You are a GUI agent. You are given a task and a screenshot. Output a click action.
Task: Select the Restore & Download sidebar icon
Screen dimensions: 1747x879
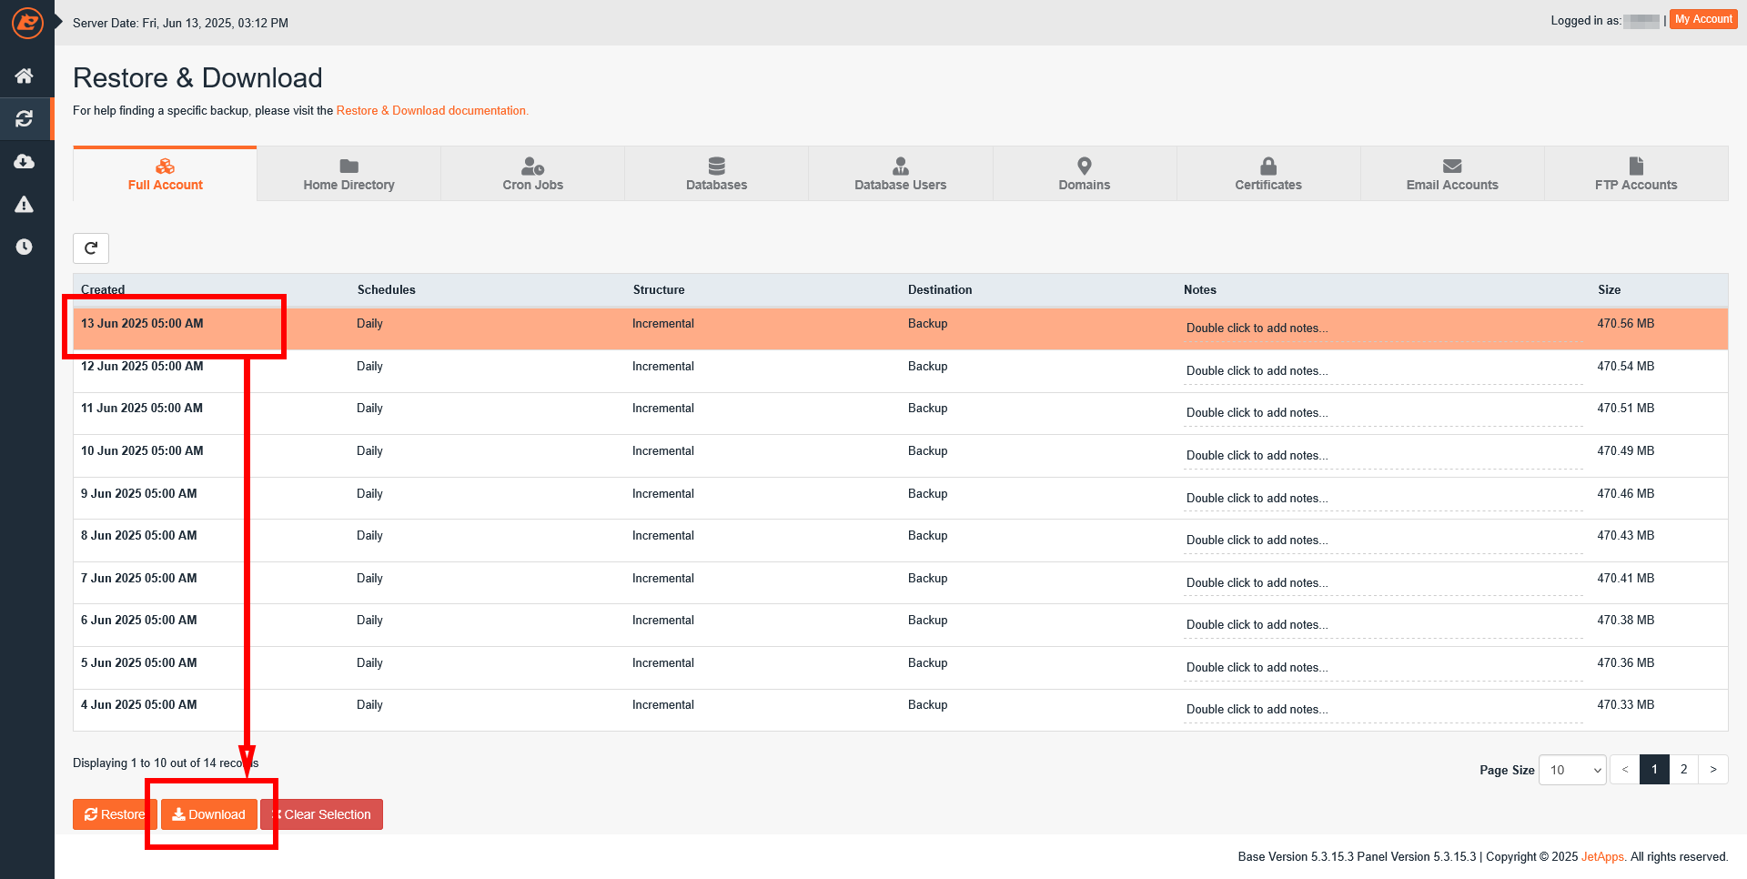click(x=25, y=118)
